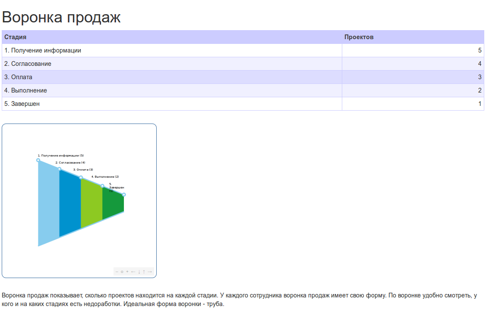The height and width of the screenshot is (328, 486).
Task: Zoom in the funnel chart with plus
Action: click(x=127, y=272)
